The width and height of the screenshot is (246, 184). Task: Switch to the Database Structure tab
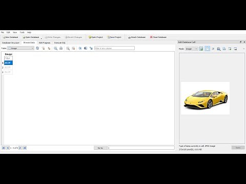tap(11, 43)
